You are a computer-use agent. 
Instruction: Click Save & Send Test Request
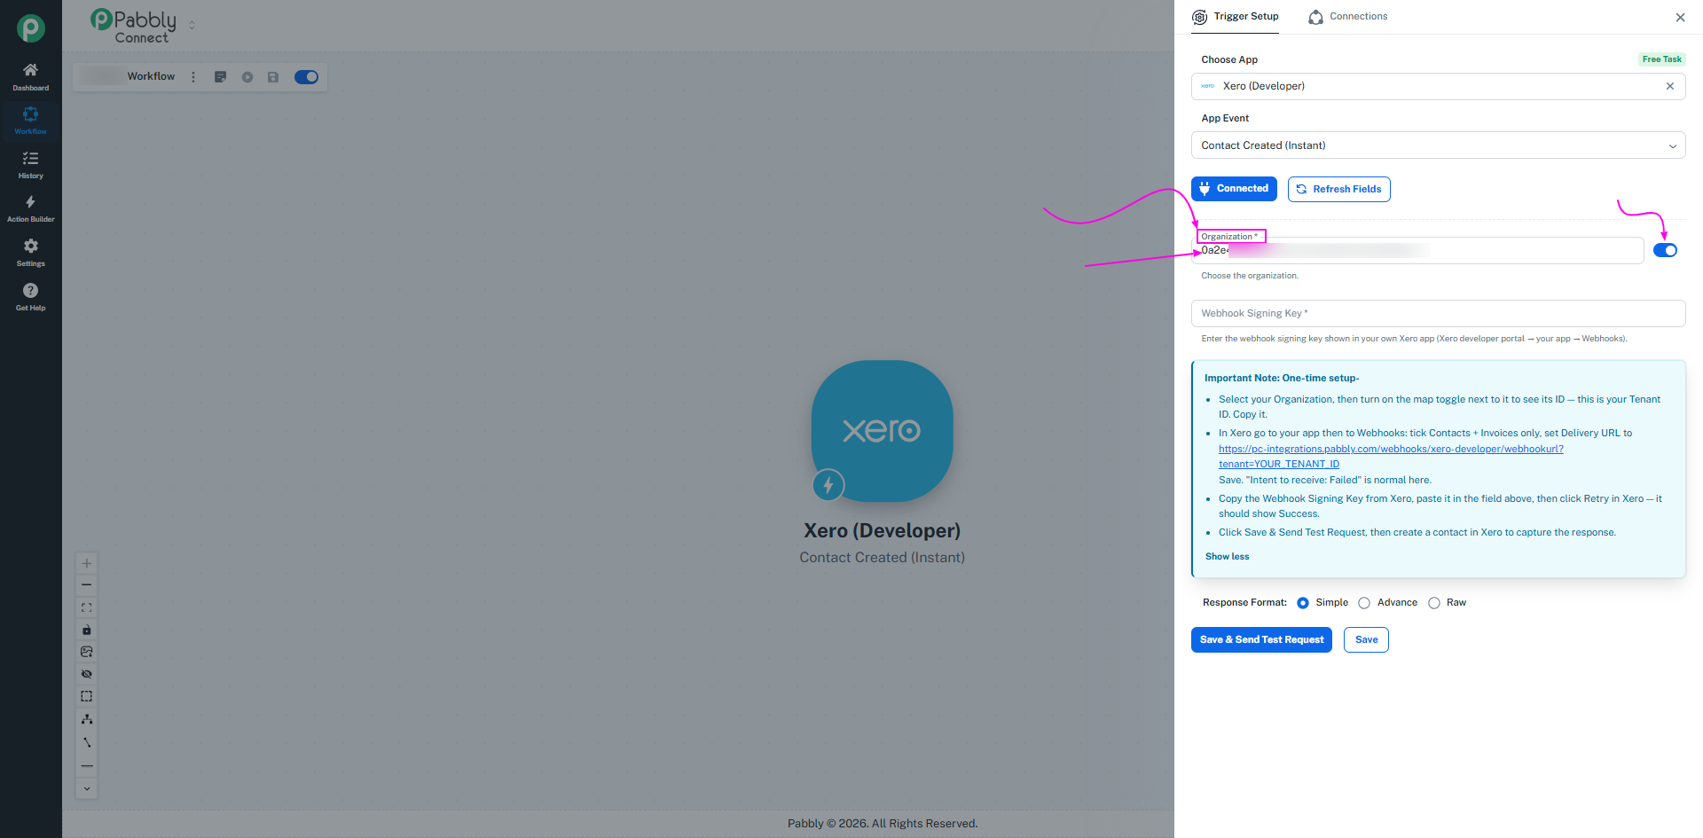tap(1261, 639)
